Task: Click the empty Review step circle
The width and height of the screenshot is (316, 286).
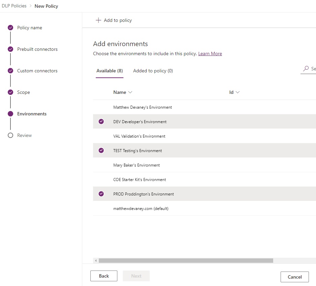Action: (10, 135)
